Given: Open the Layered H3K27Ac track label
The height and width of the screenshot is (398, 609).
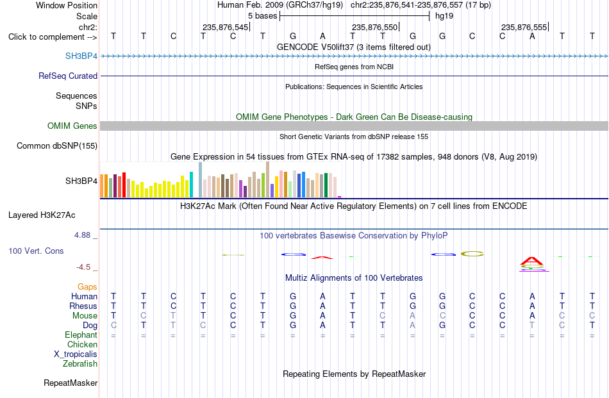Looking at the screenshot, I should click(42, 215).
